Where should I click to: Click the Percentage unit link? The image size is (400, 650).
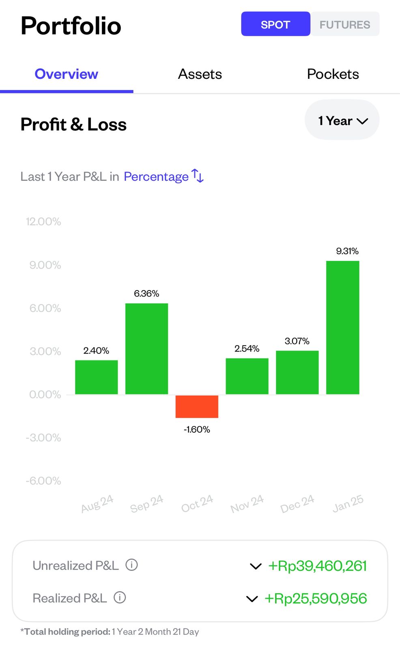(156, 177)
